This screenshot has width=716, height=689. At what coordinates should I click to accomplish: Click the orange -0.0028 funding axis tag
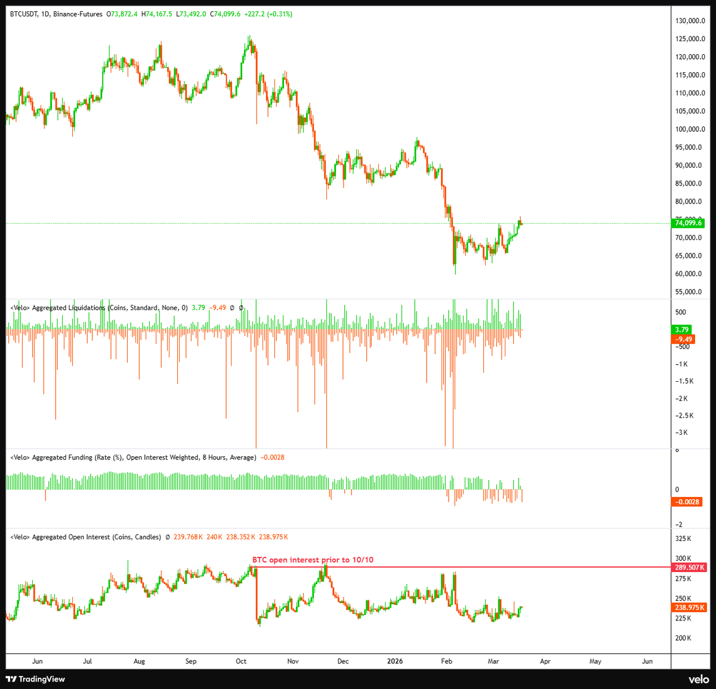click(x=686, y=502)
